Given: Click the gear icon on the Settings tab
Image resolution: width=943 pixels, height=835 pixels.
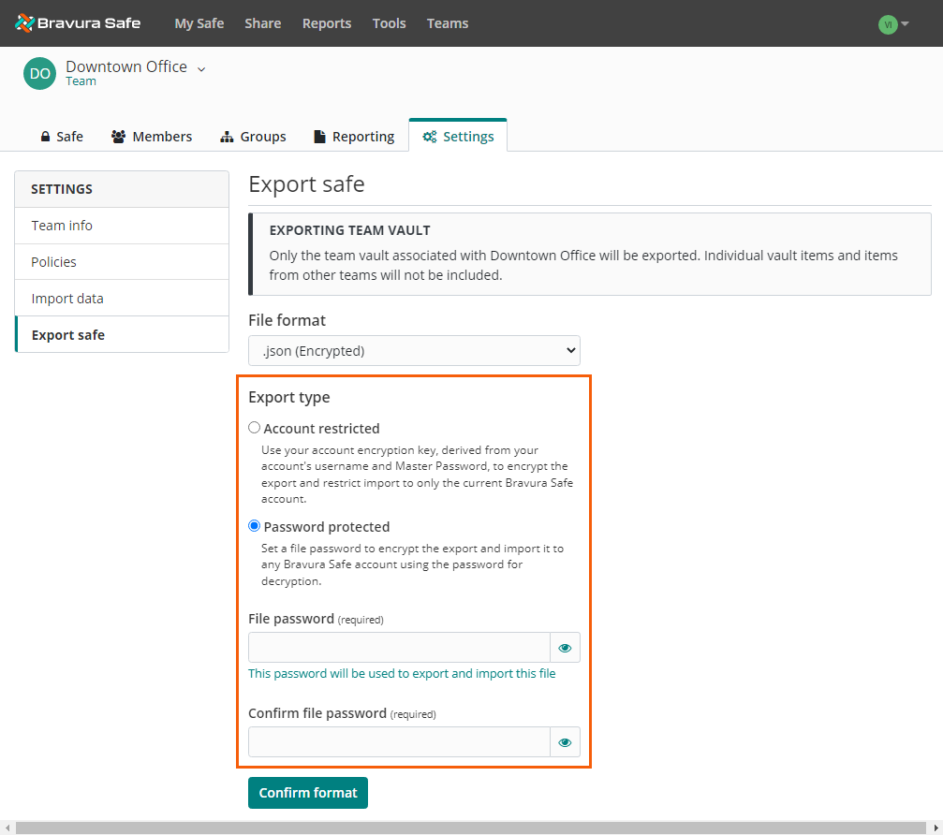Looking at the screenshot, I should (429, 136).
